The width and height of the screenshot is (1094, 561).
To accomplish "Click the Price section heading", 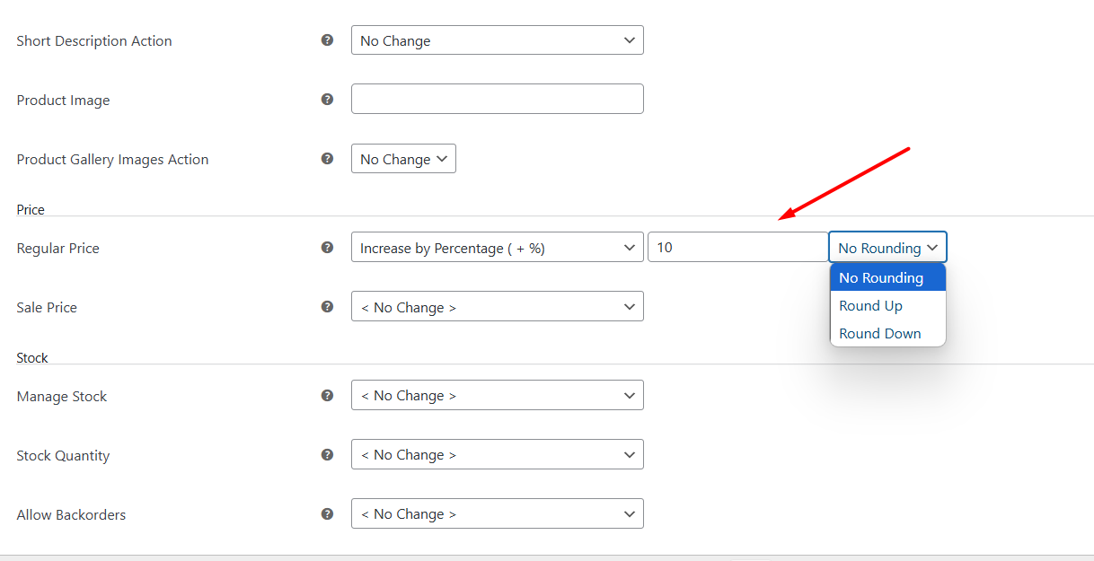I will pos(31,209).
